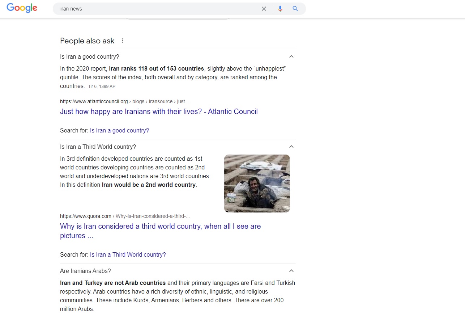The width and height of the screenshot is (465, 316).
Task: Click bold text Iran and Turkey are not Arab countries
Action: [113, 283]
